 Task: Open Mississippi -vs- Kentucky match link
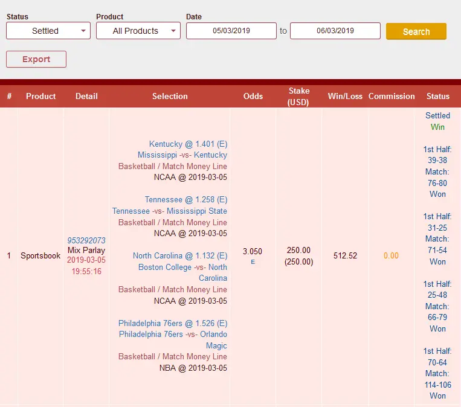click(182, 155)
